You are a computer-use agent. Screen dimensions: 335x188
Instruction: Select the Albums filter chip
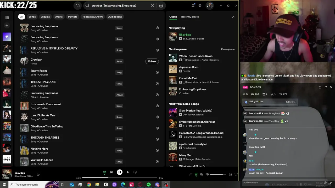tap(45, 17)
